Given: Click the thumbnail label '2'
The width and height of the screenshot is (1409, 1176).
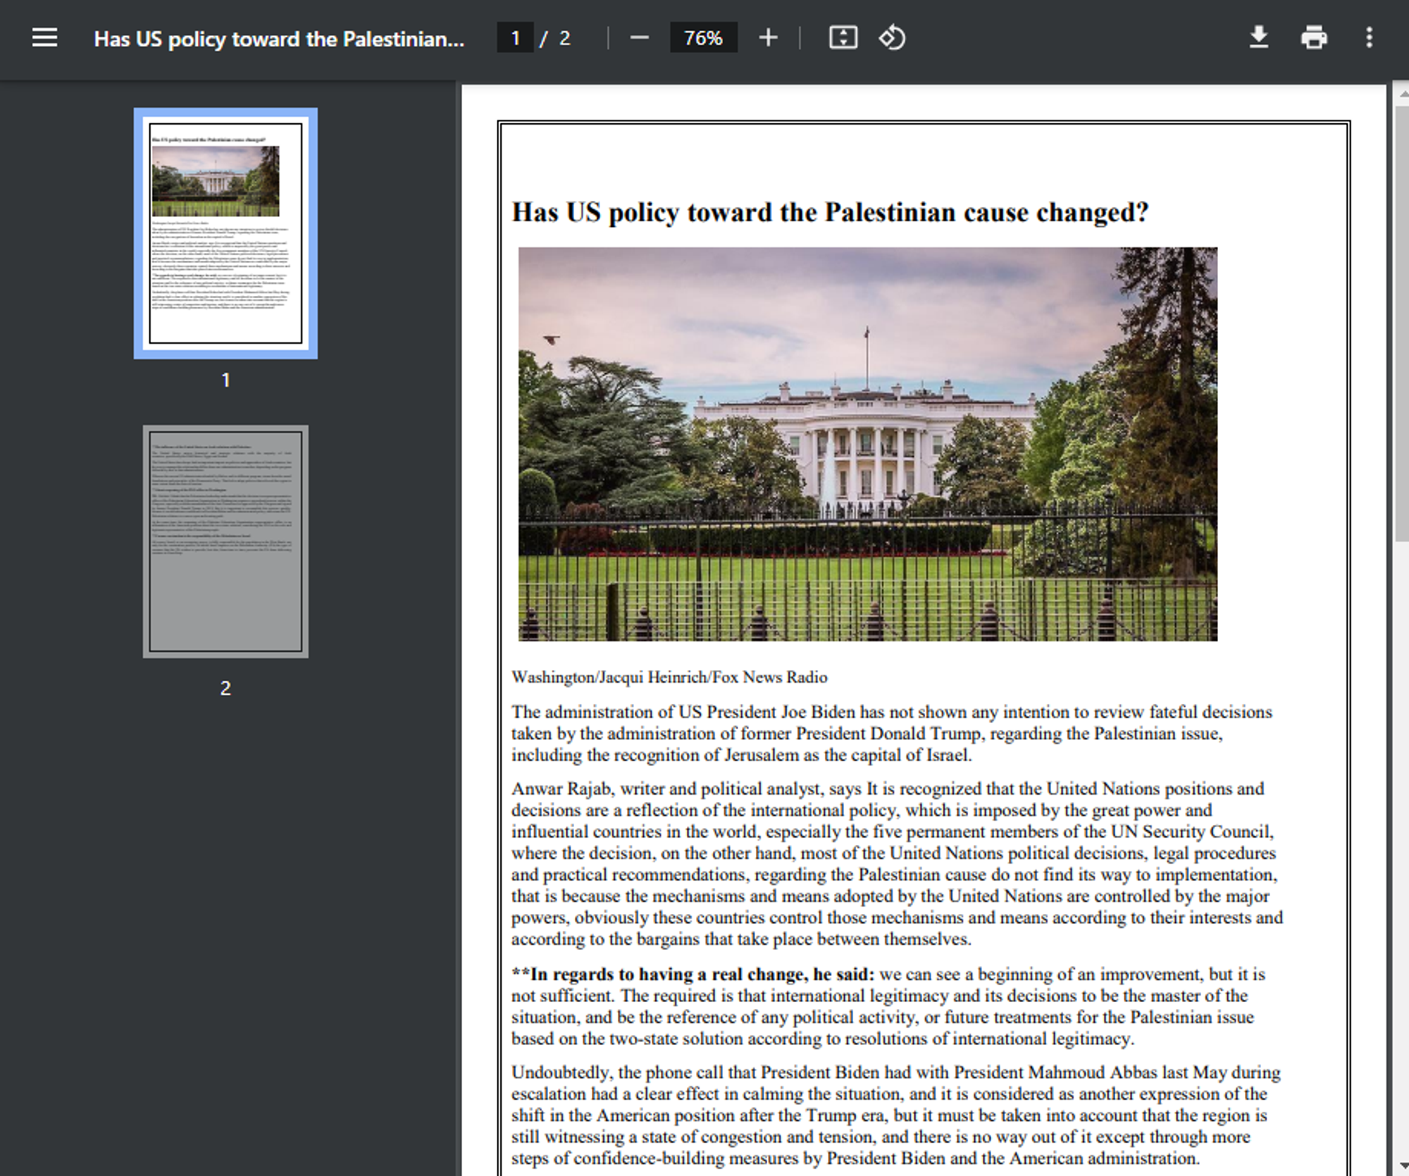Looking at the screenshot, I should tap(225, 688).
